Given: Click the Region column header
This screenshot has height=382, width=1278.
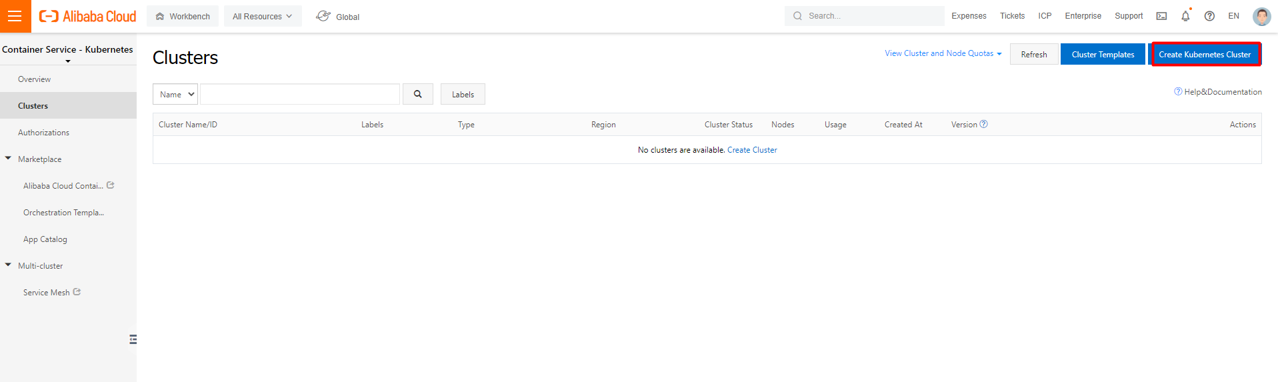Looking at the screenshot, I should (603, 125).
